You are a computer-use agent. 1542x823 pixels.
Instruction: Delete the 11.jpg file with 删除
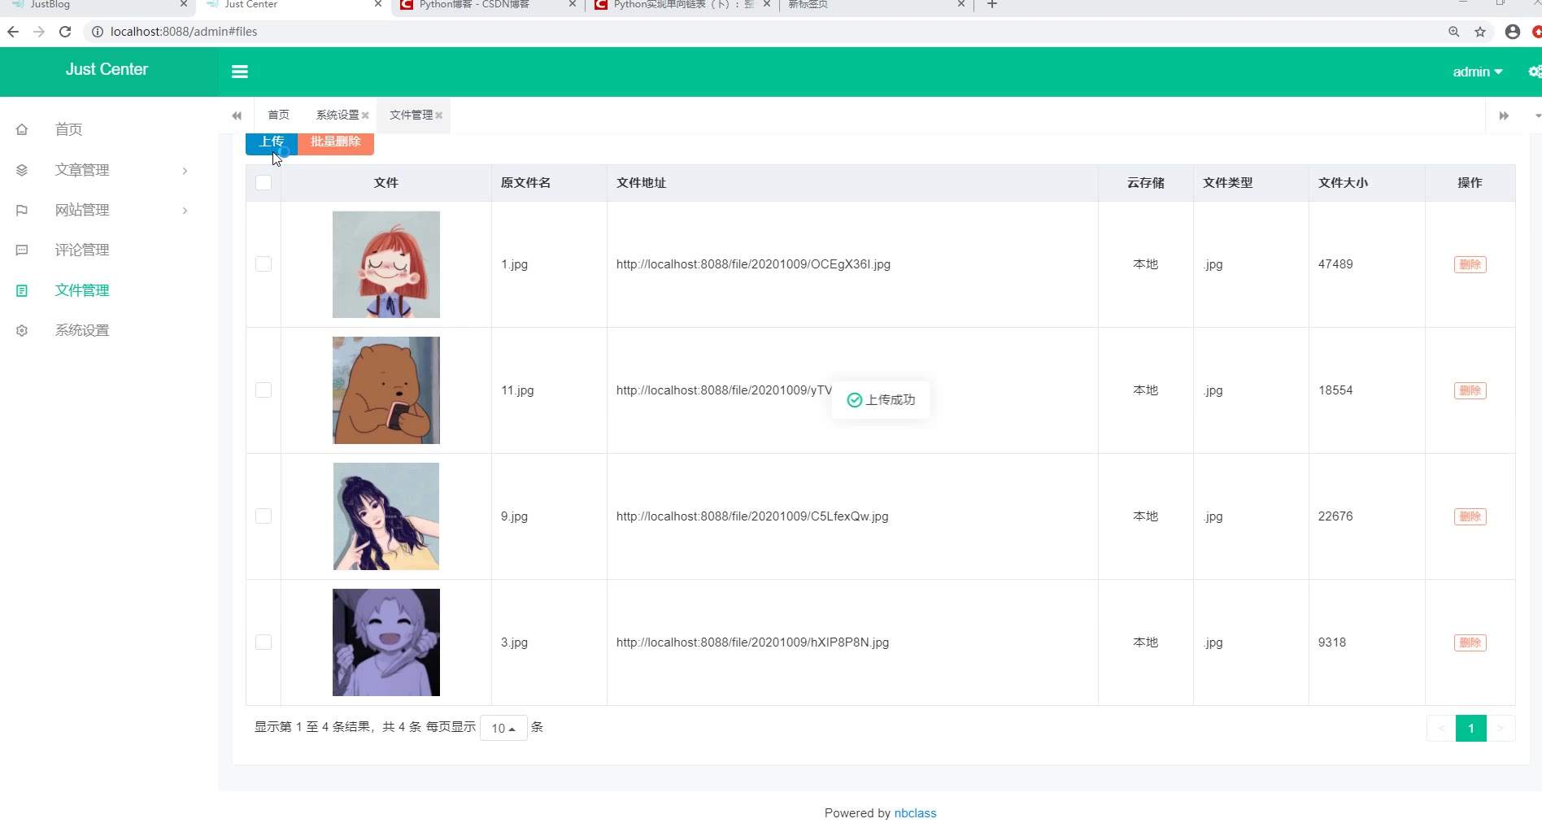[x=1470, y=390]
